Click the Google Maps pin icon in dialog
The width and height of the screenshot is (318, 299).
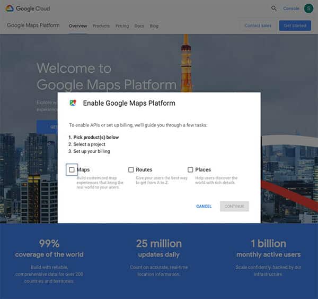(73, 103)
